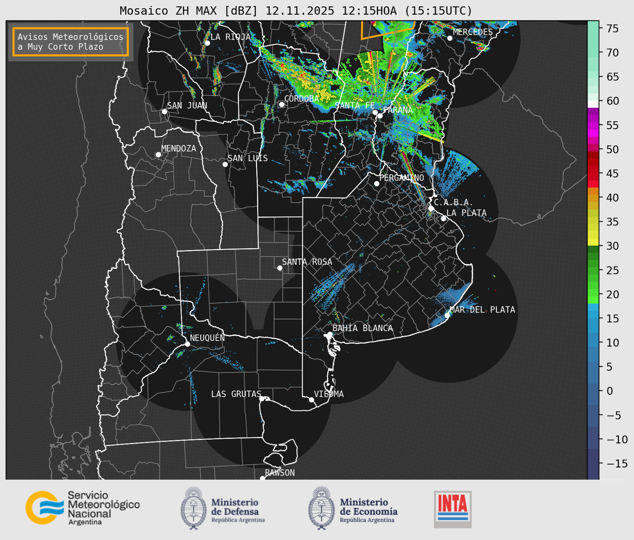Screen dimensions: 634x540
Task: Click the San Juan city label
Action: coord(187,106)
